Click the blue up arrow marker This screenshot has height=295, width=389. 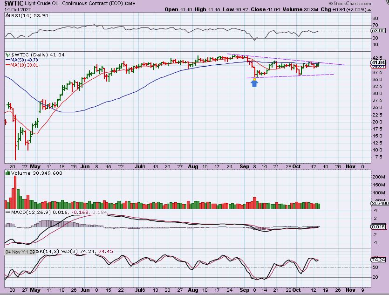click(254, 83)
